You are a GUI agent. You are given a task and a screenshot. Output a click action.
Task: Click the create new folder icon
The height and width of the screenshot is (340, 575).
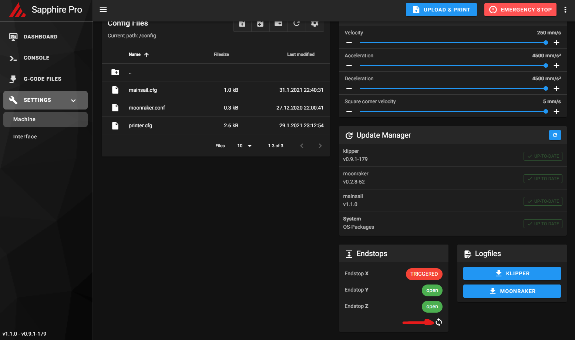[x=278, y=24]
